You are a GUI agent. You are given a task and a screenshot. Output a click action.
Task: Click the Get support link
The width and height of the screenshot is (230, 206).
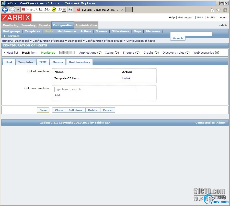pos(186,17)
